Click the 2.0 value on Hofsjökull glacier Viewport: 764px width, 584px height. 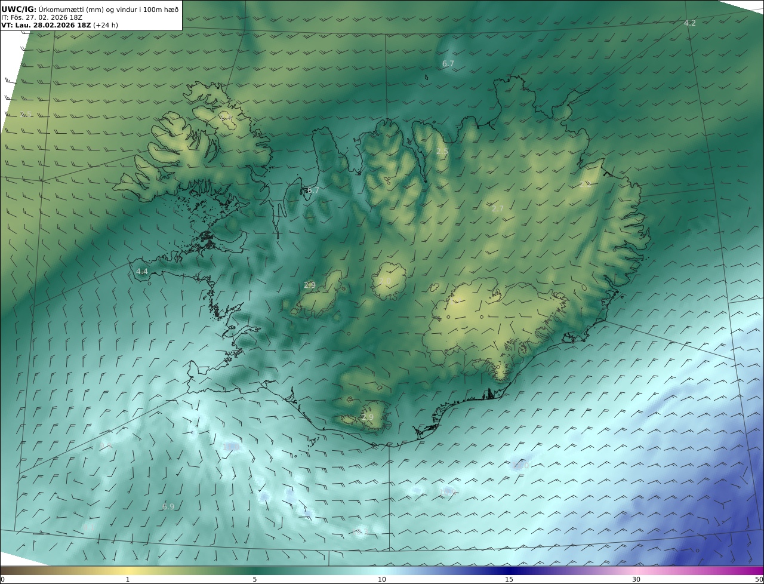pos(384,281)
